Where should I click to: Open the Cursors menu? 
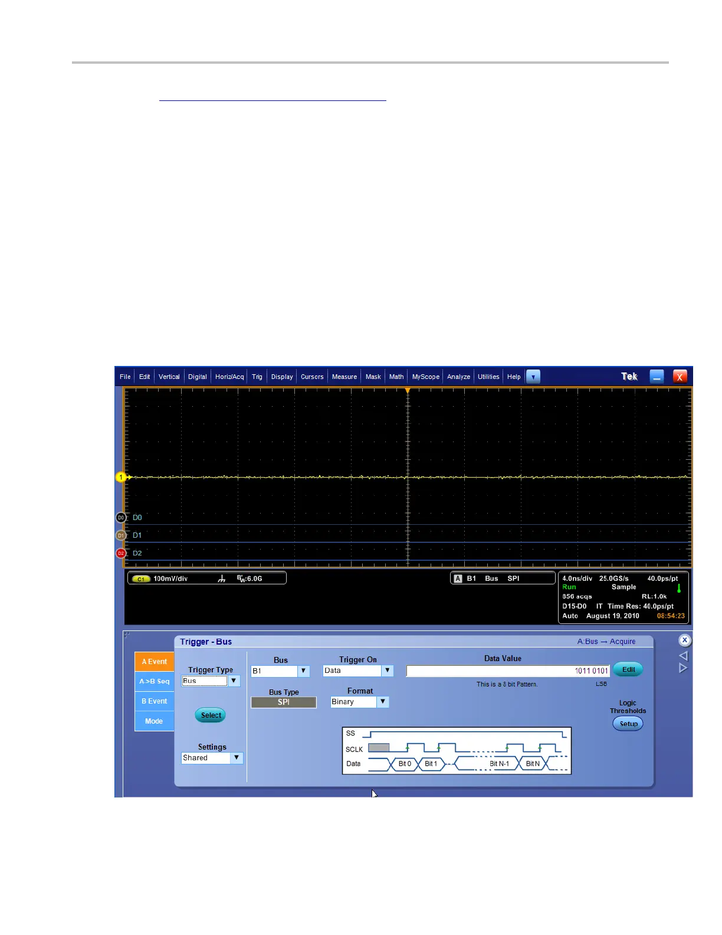point(312,377)
